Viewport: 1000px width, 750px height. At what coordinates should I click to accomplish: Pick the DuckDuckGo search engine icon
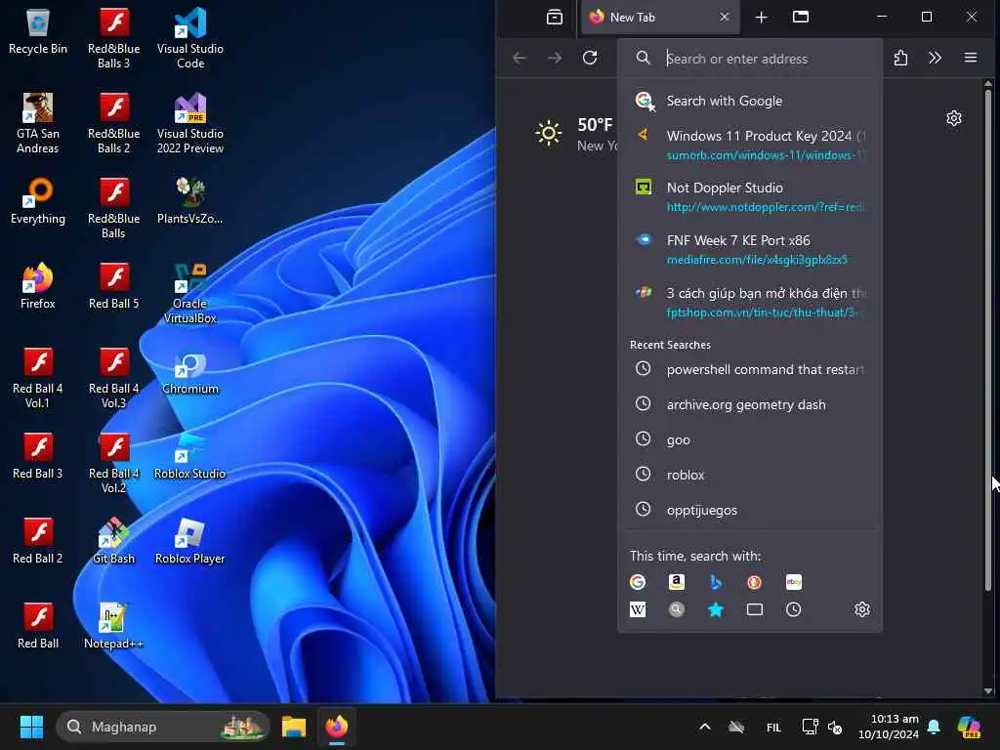[755, 582]
